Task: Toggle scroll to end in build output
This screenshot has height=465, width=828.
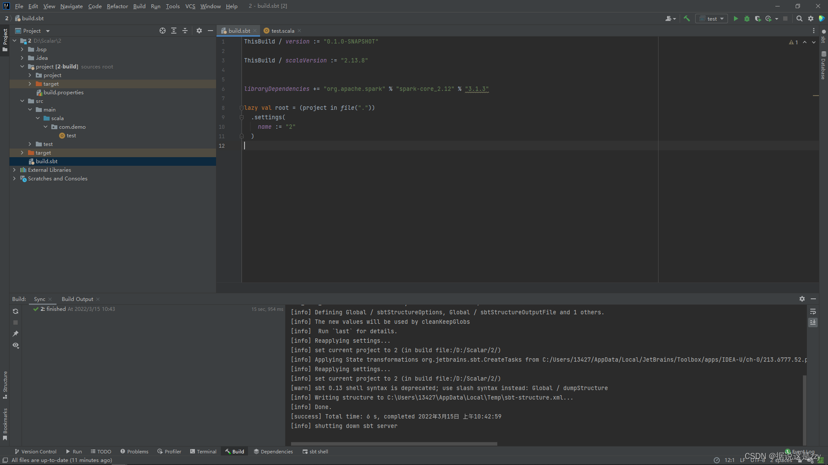Action: (813, 322)
